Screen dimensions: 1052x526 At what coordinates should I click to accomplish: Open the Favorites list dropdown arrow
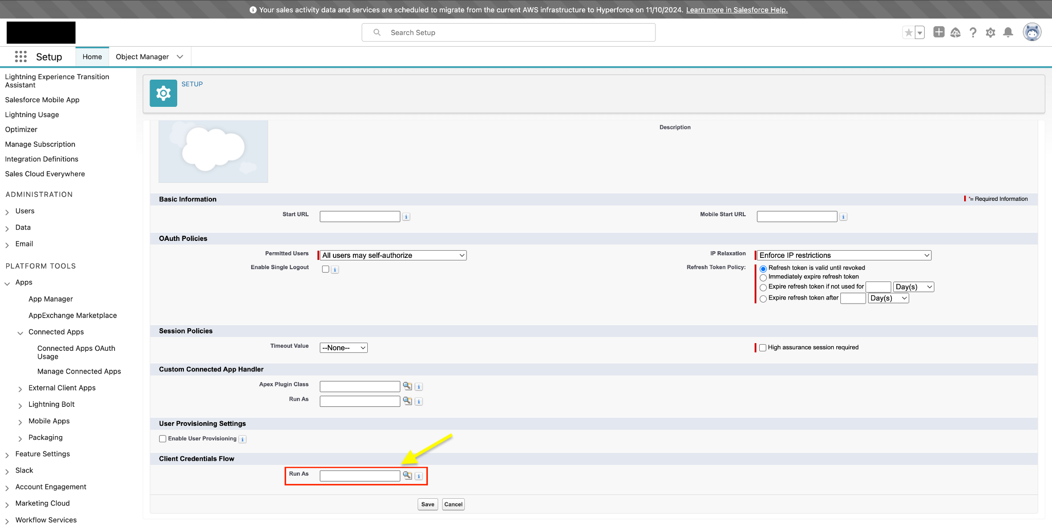[x=920, y=33]
